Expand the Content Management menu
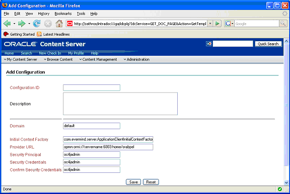 [98, 59]
